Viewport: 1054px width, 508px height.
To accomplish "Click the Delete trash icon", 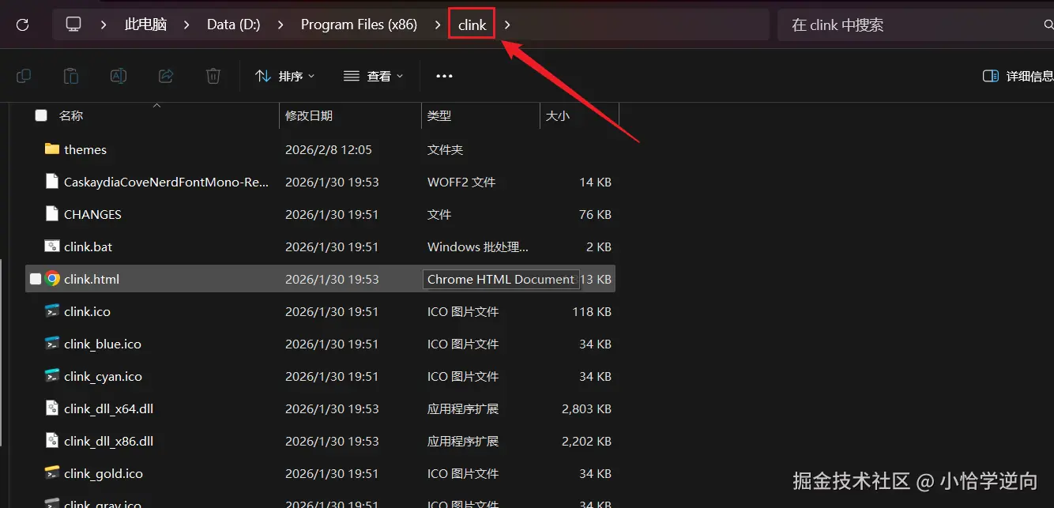I will (213, 76).
